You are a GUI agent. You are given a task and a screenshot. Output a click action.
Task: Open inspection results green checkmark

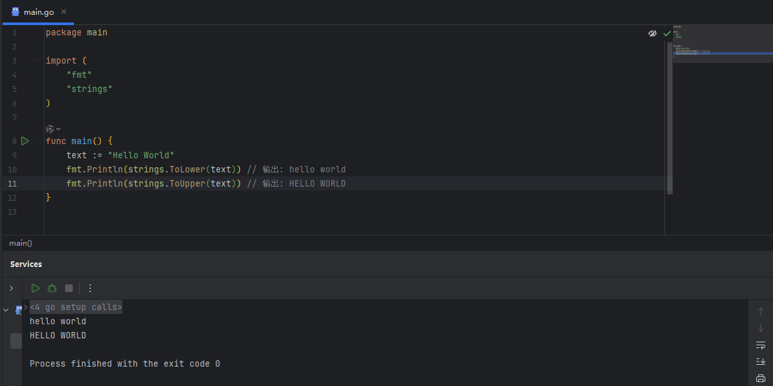pos(667,33)
